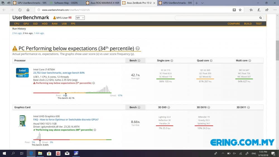Screen dimensions: 279x157
Task: Click help icon next to 3D DX11
Action: click(249, 107)
